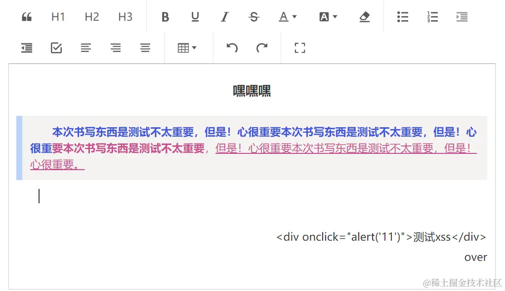Toggle bold formatting
This screenshot has width=505, height=291.
[x=165, y=16]
